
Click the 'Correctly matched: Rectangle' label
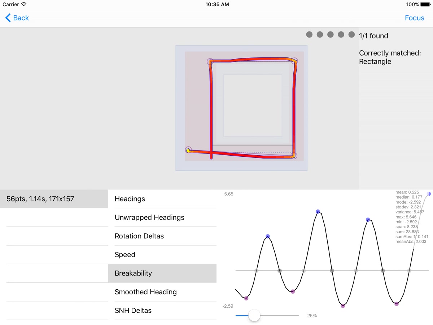tap(390, 57)
